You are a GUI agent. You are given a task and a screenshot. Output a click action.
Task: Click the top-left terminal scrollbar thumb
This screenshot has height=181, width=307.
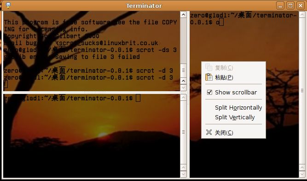click(x=183, y=70)
